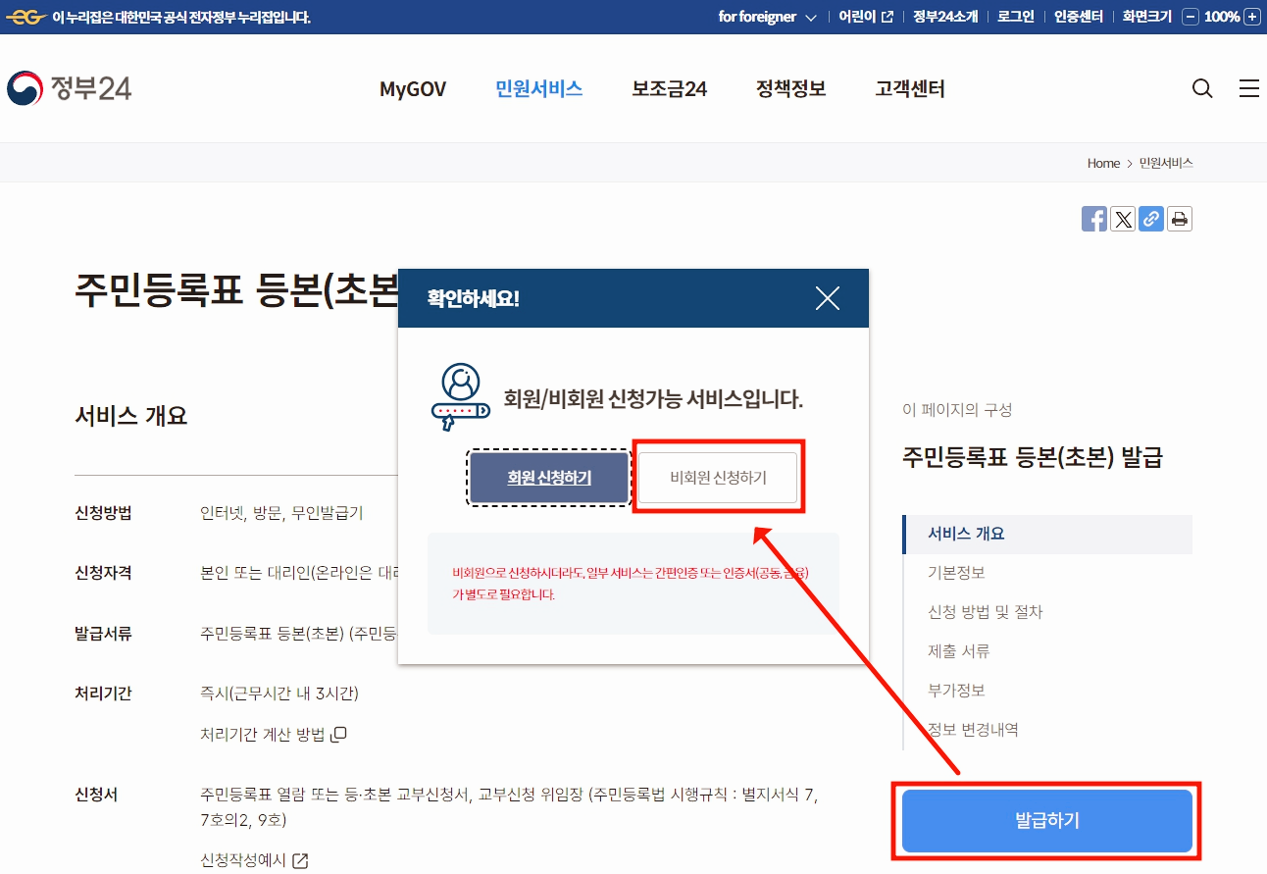Open the 신청작성예시 link
This screenshot has height=874, width=1267.
pyautogui.click(x=254, y=860)
